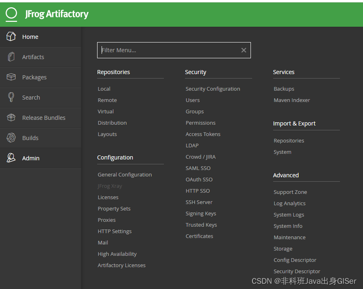Open OAuth SSO settings

coord(199,180)
